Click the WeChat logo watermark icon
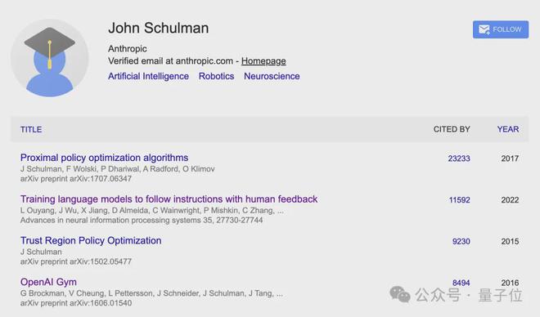 [x=400, y=294]
